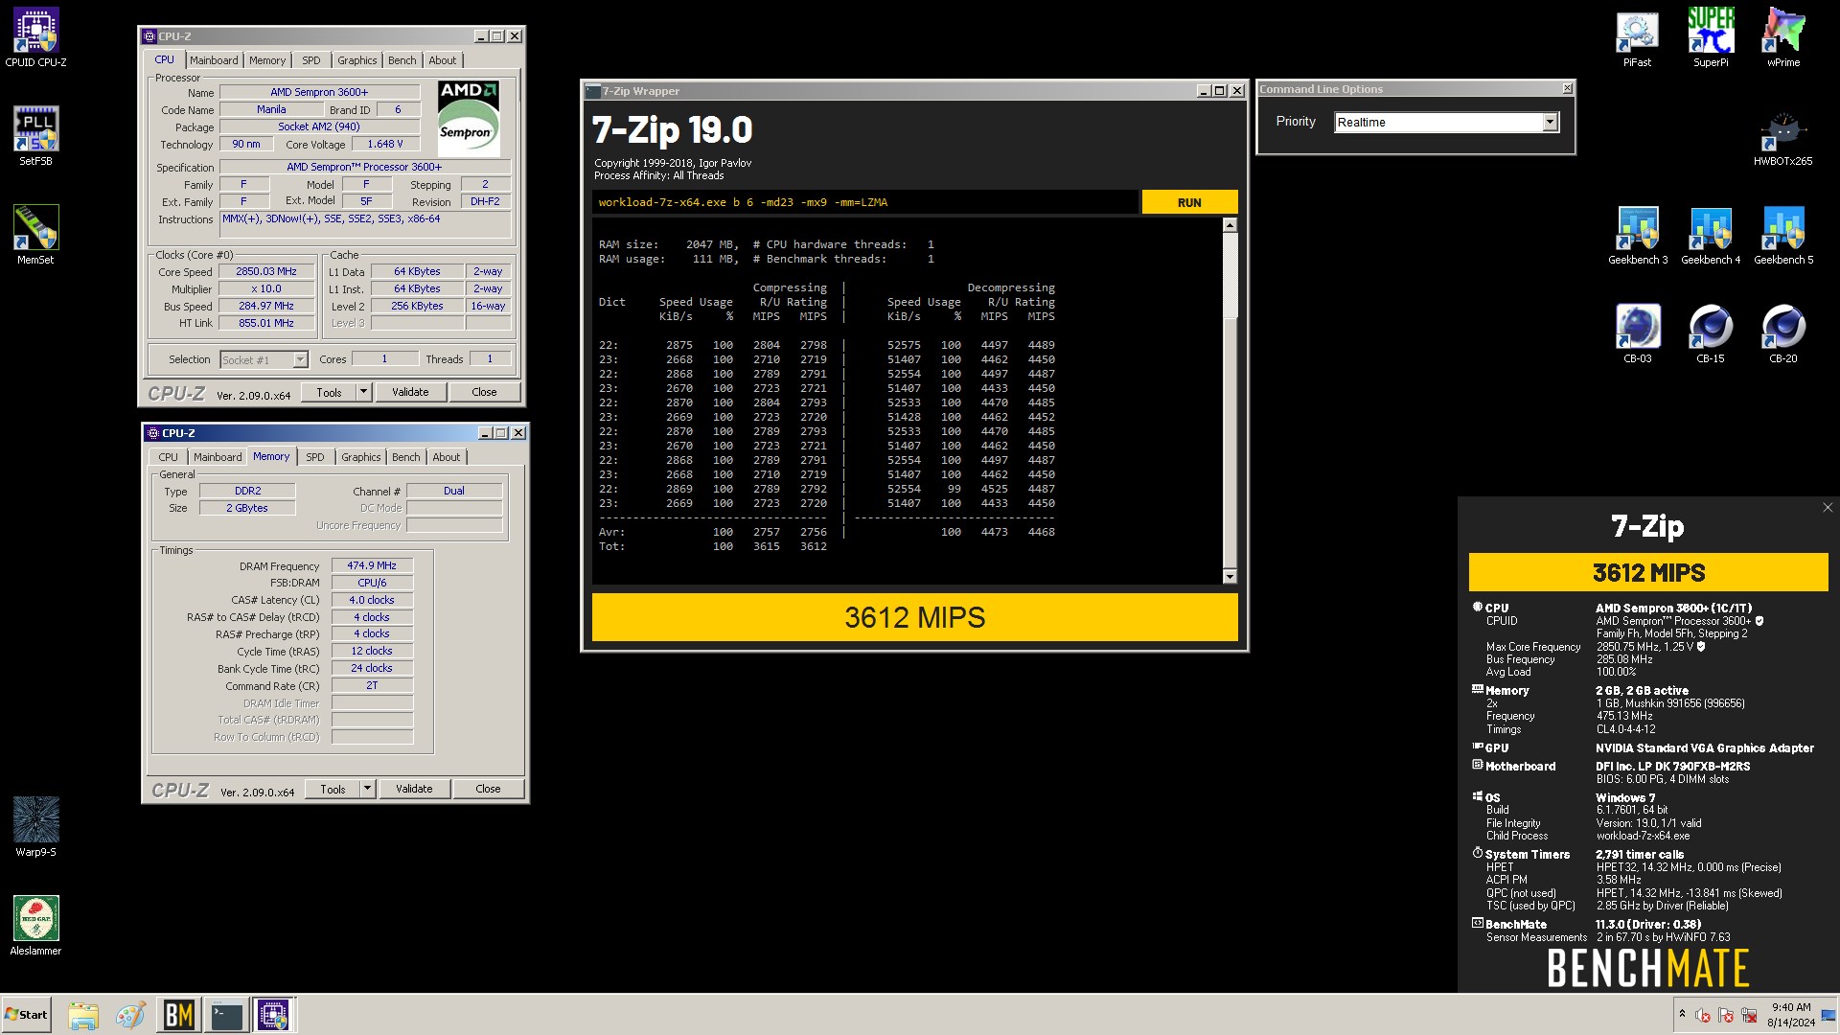The height and width of the screenshot is (1035, 1840).
Task: Click Tools button in upper CPU-Z
Action: tap(329, 392)
